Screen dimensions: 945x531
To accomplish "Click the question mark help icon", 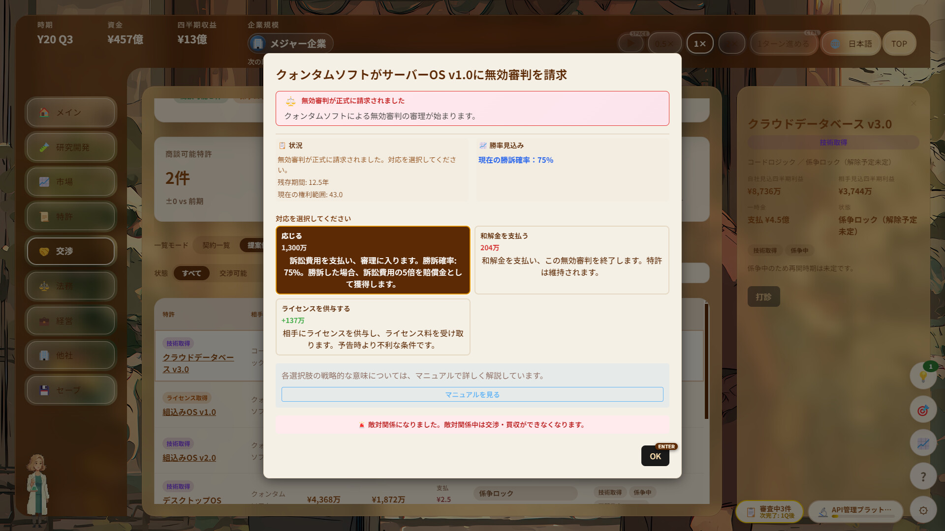I will point(923,476).
